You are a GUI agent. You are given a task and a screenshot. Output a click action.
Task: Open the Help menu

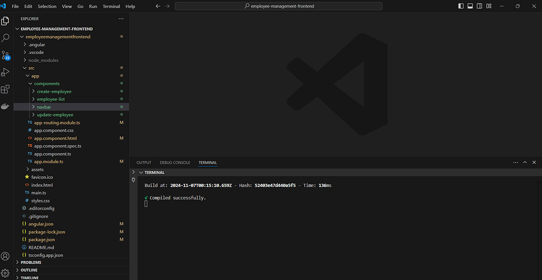130,6
